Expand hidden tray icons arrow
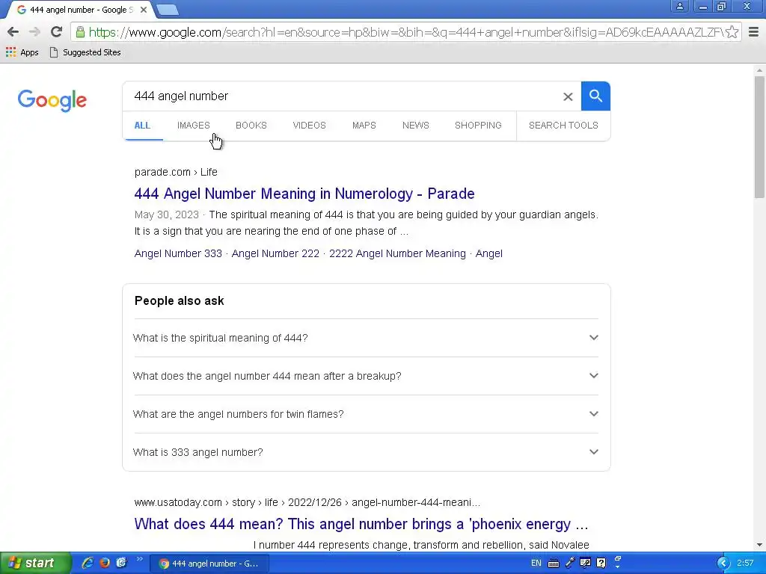The height and width of the screenshot is (574, 766). 723,564
